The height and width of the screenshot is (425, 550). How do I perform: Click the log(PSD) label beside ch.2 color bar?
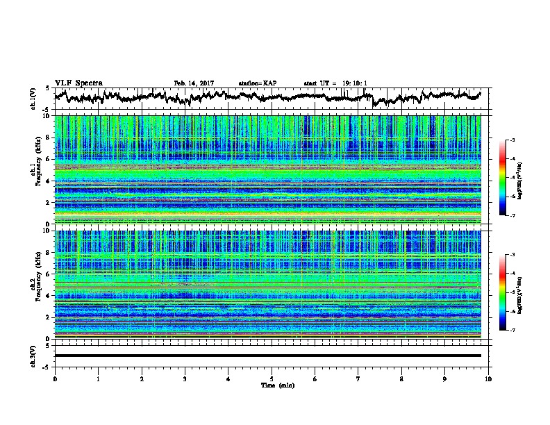click(520, 296)
